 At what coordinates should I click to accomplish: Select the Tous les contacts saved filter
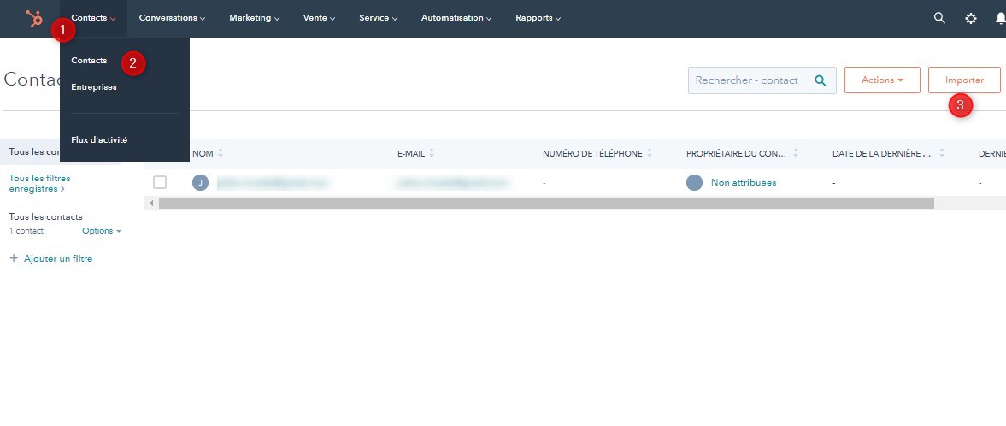(45, 216)
